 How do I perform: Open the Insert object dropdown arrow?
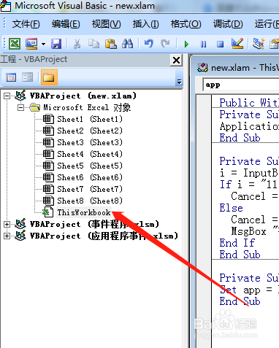pyautogui.click(x=43, y=44)
